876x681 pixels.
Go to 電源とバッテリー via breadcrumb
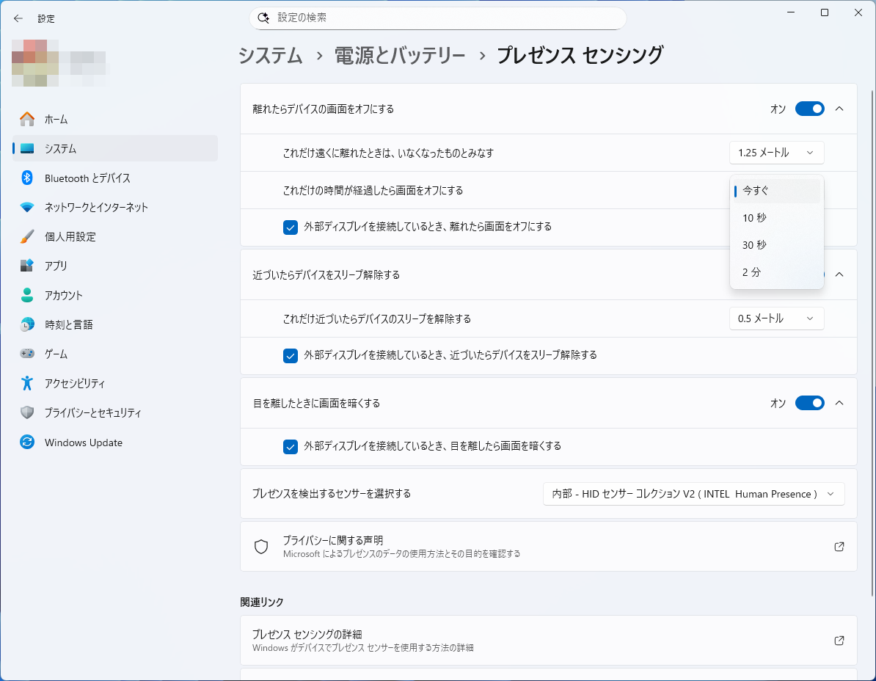coord(400,54)
